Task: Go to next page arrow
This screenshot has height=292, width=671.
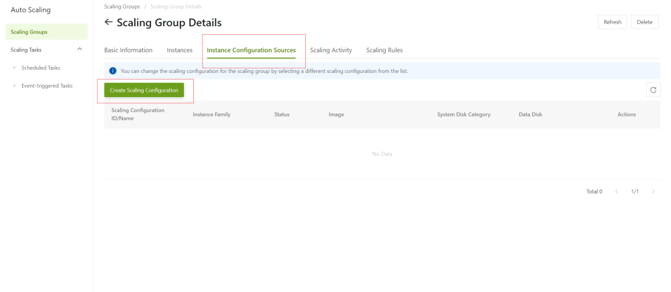Action: [x=653, y=192]
